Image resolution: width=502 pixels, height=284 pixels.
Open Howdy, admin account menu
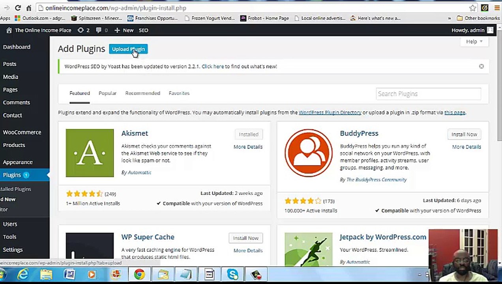472,30
